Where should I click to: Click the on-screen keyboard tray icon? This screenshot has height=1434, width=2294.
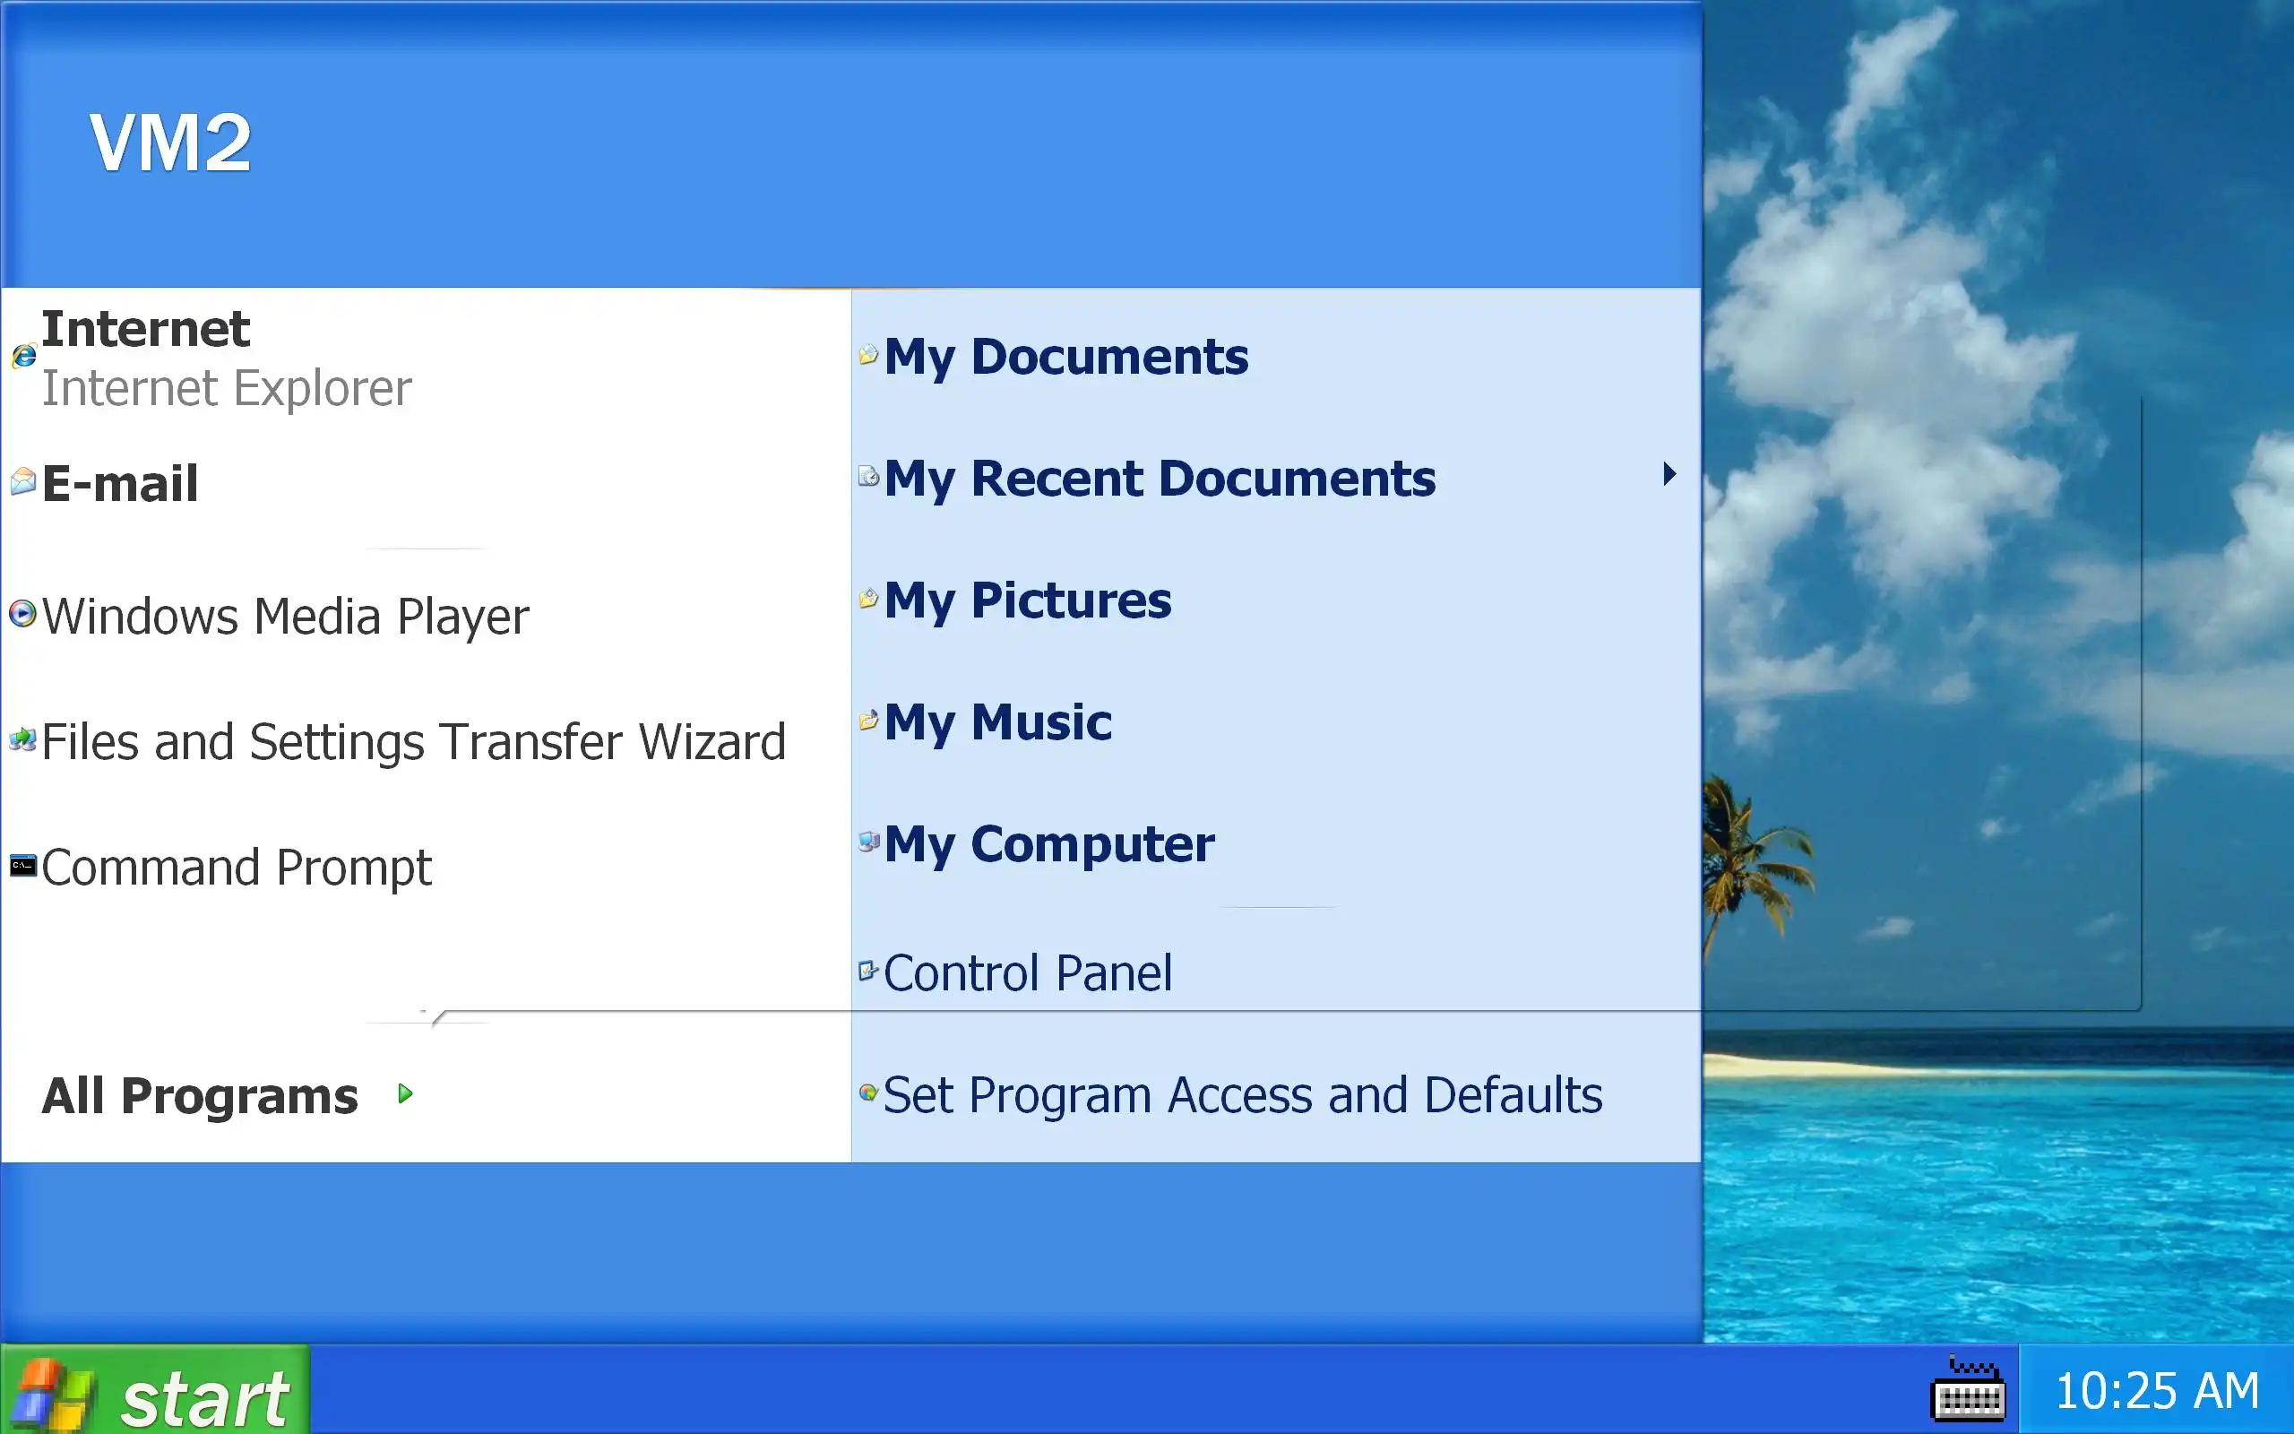point(1968,1390)
